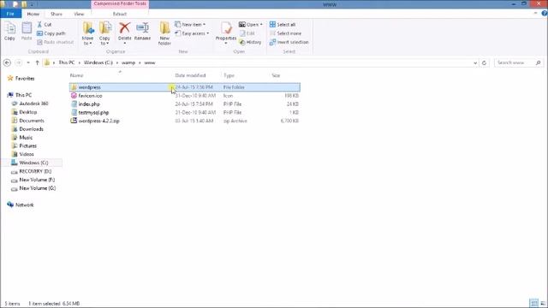Show file History

click(250, 42)
